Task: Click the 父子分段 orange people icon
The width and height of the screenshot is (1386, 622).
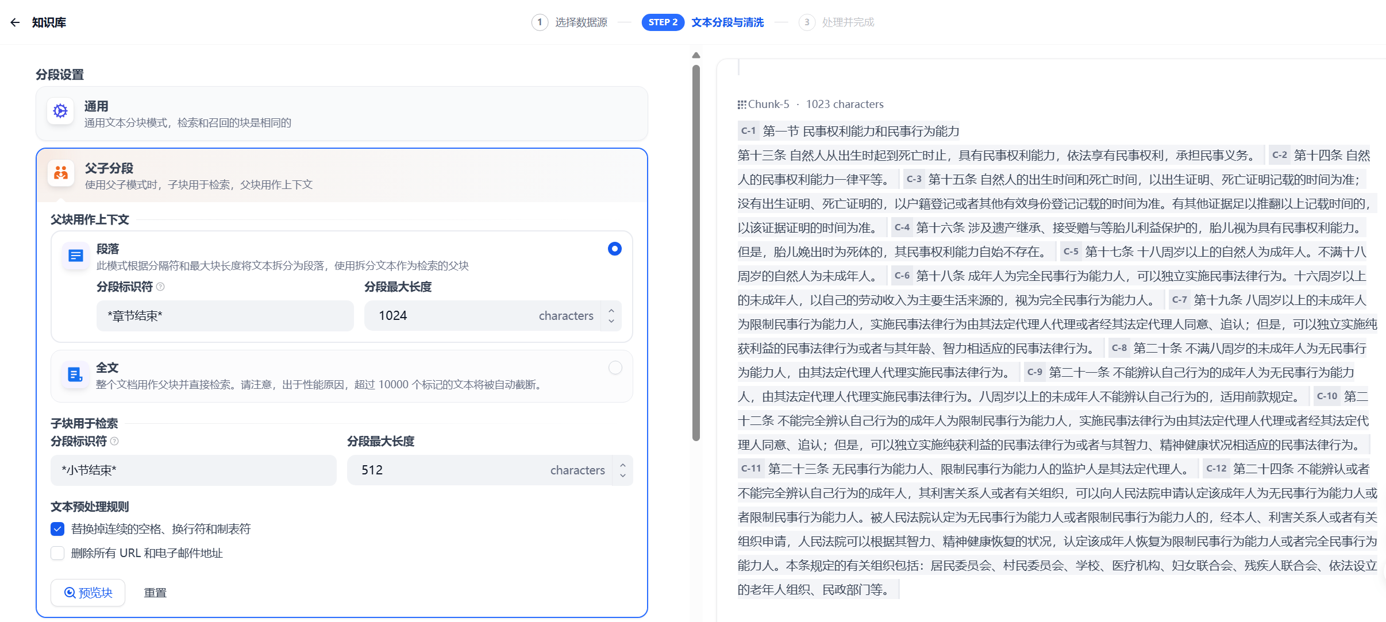Action: (61, 173)
